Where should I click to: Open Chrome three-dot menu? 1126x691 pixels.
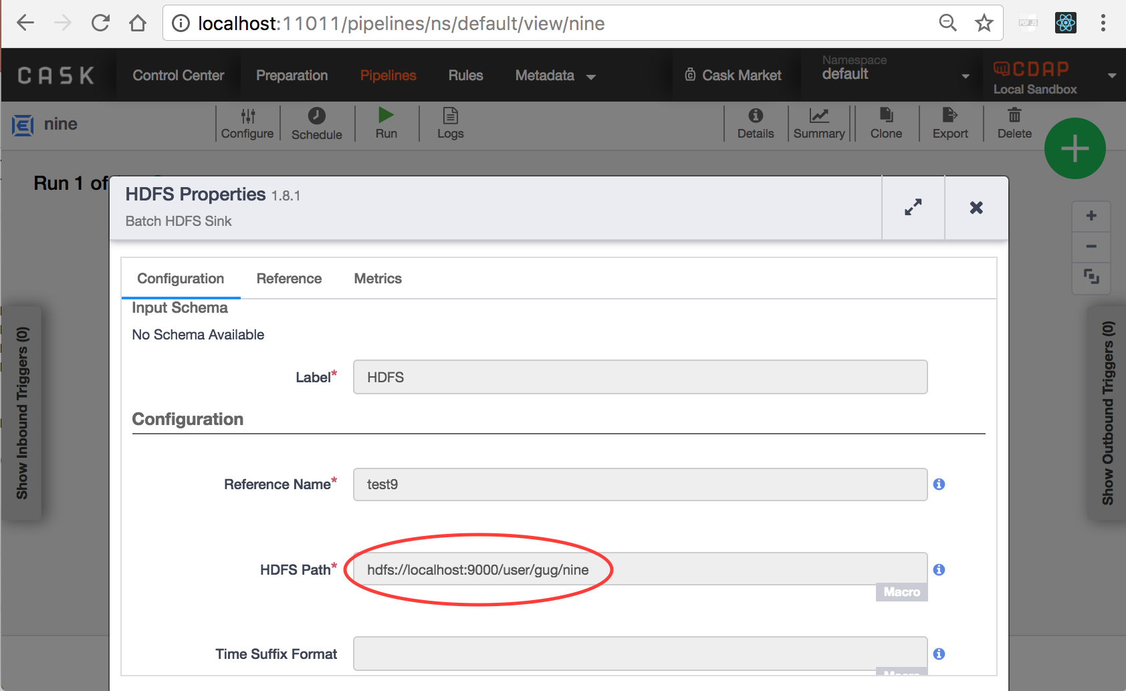tap(1103, 23)
